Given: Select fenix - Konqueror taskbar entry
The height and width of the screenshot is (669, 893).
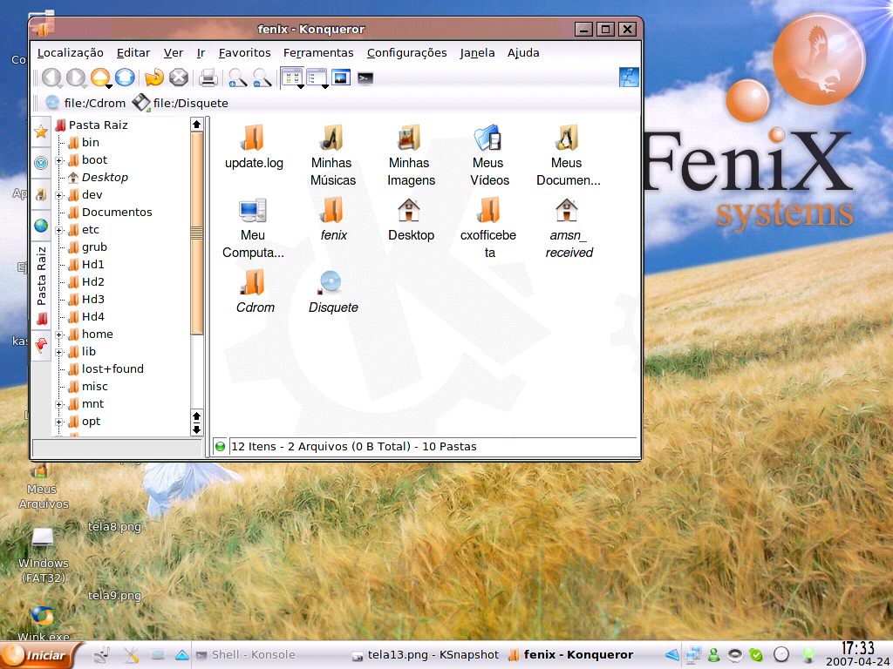Looking at the screenshot, I should pyautogui.click(x=571, y=655).
